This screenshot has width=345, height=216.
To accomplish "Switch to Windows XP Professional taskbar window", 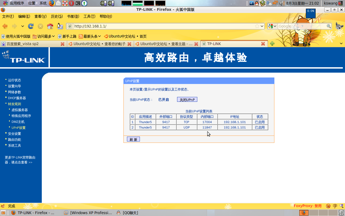I will (88, 213).
